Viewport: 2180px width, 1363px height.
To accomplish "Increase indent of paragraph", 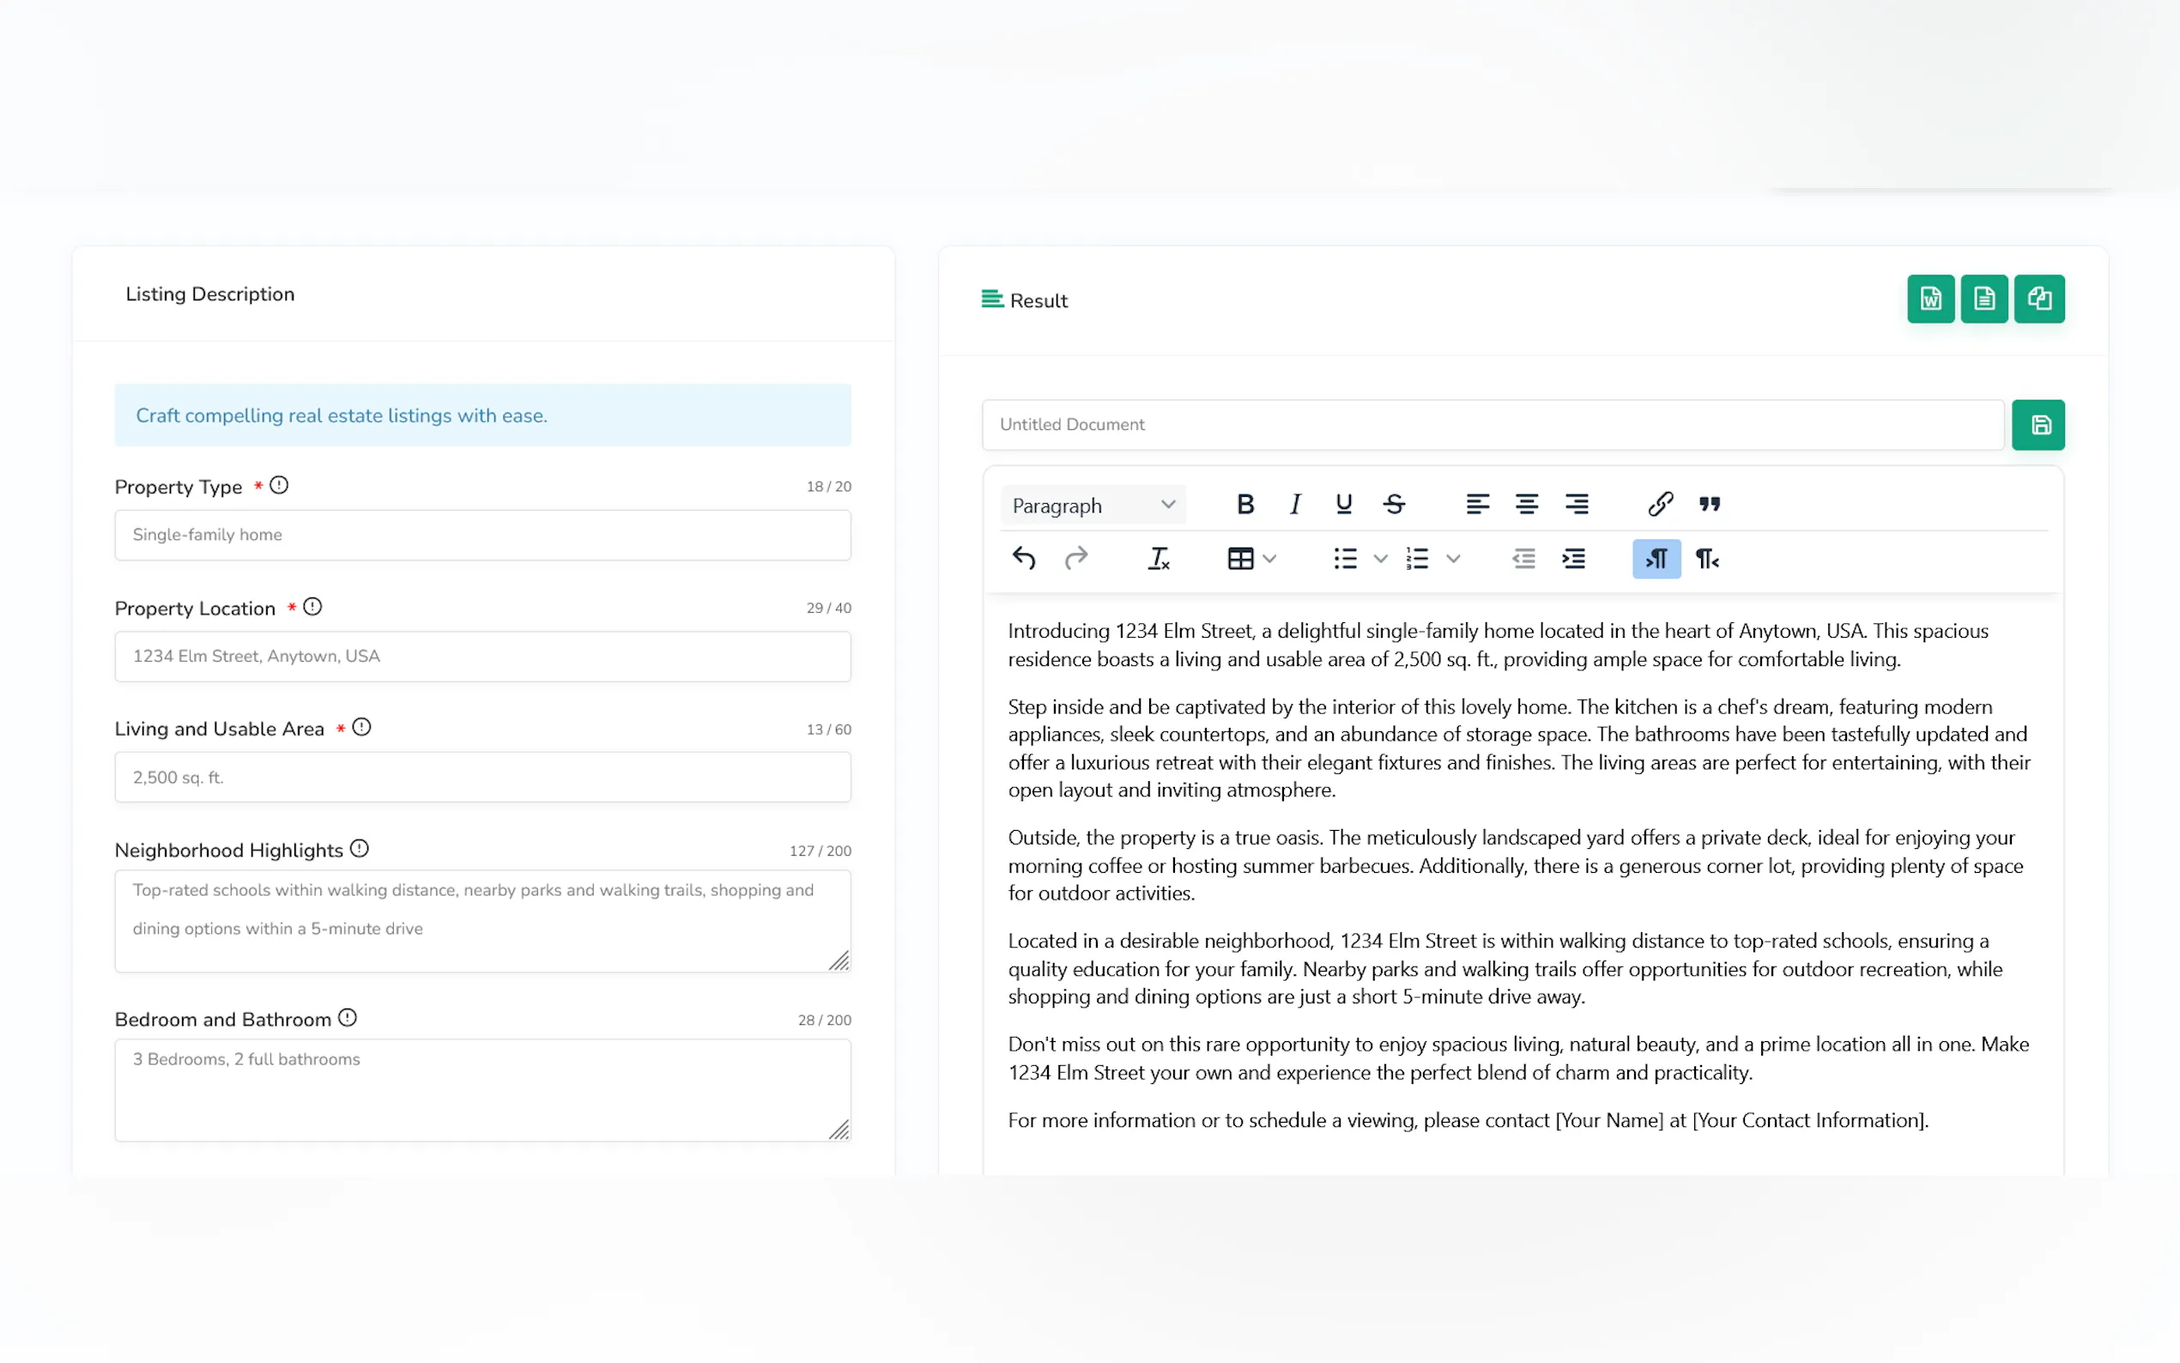I will tap(1573, 559).
